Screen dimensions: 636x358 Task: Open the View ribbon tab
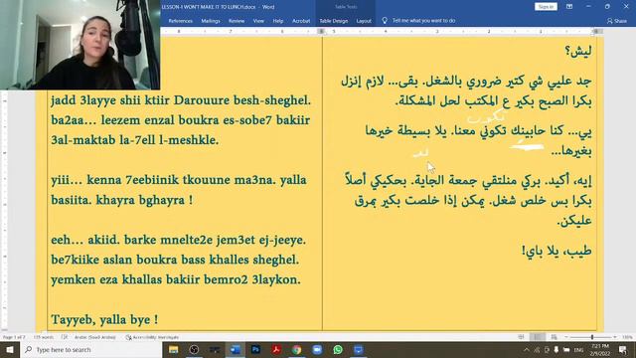[258, 21]
